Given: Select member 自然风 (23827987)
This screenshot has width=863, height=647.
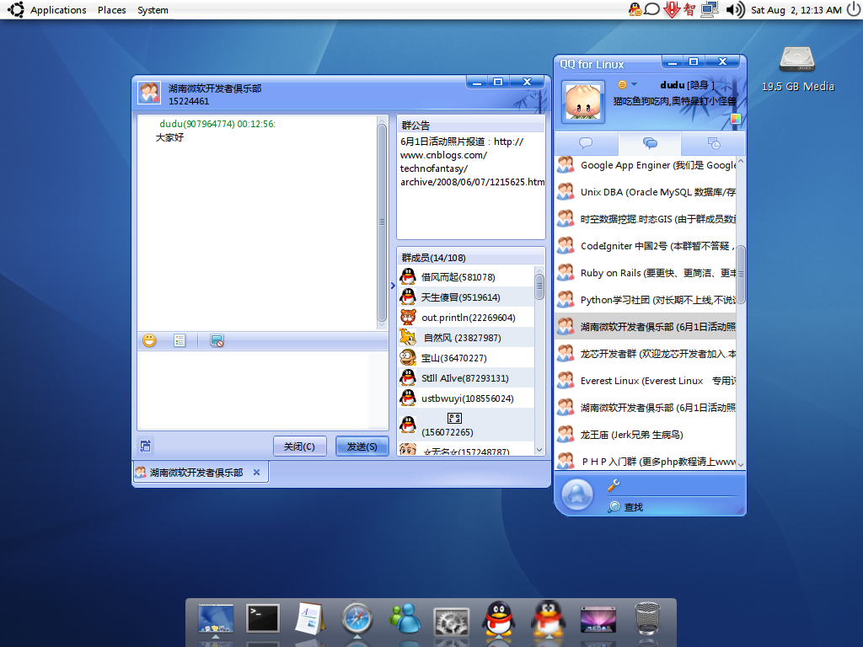Looking at the screenshot, I should pyautogui.click(x=465, y=338).
